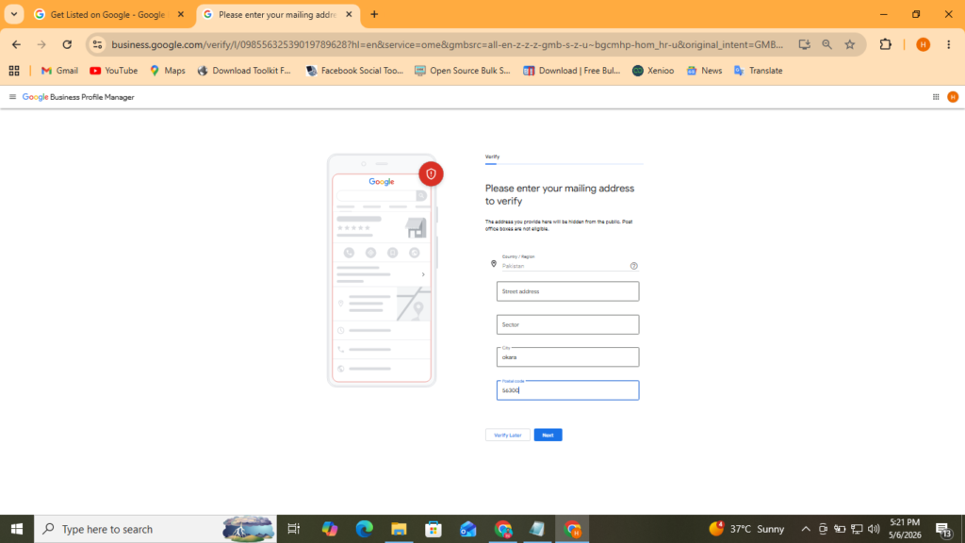
Task: Click the install app icon in address bar
Action: coord(804,44)
